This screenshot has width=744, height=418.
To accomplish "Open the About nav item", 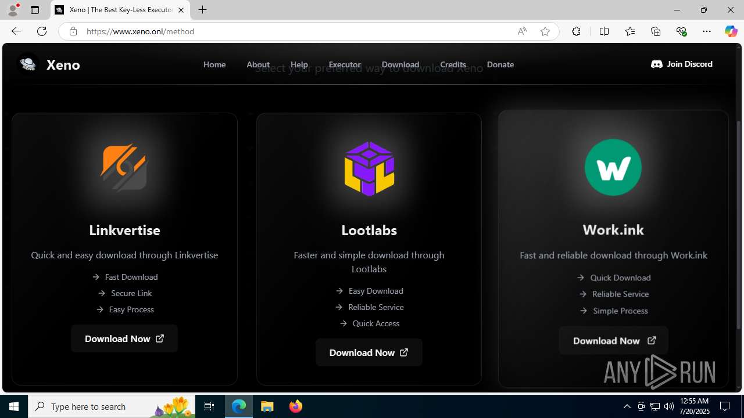I will 258,64.
